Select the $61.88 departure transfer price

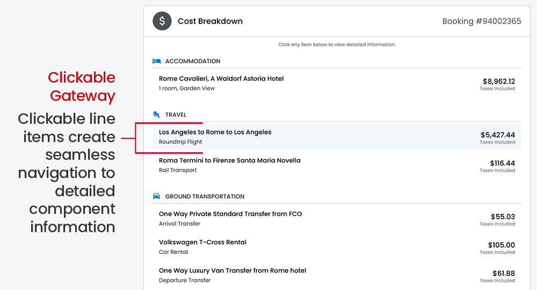(x=504, y=274)
